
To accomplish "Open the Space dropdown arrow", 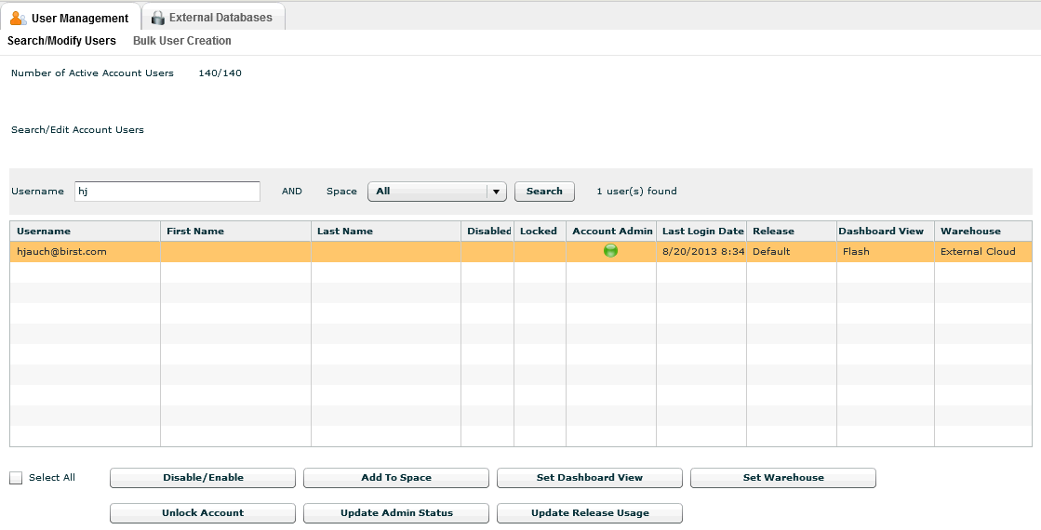I will [x=497, y=192].
